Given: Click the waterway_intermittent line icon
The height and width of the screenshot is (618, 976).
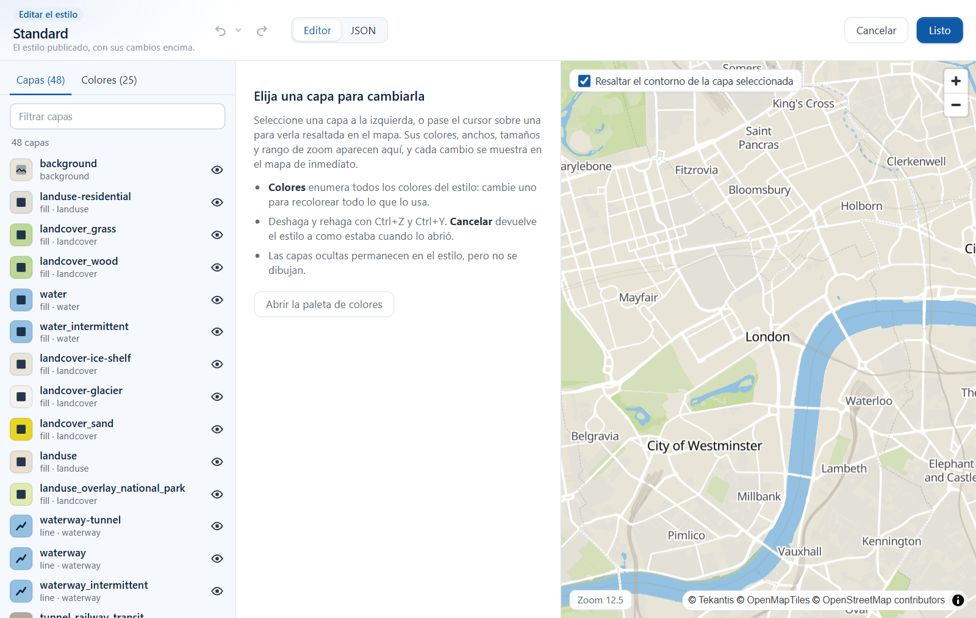Looking at the screenshot, I should (x=21, y=591).
